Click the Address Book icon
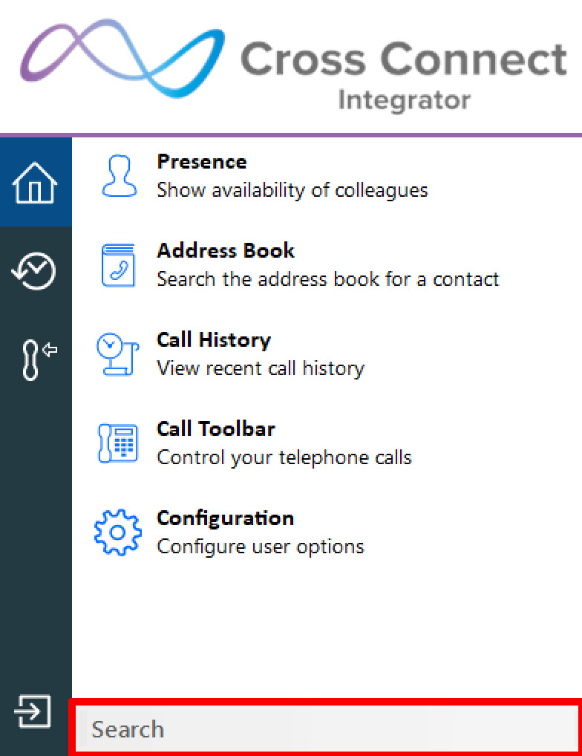The height and width of the screenshot is (756, 582). click(x=119, y=265)
